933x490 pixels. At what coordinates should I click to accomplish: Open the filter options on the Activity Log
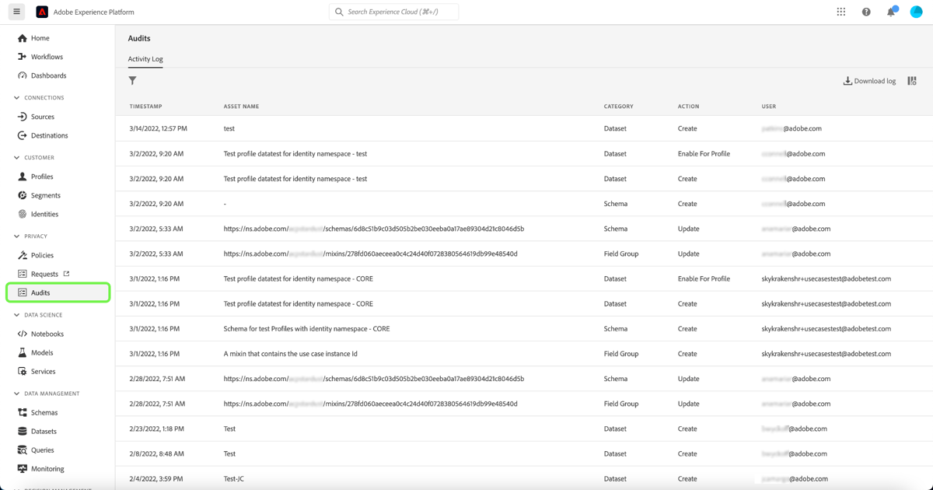132,80
